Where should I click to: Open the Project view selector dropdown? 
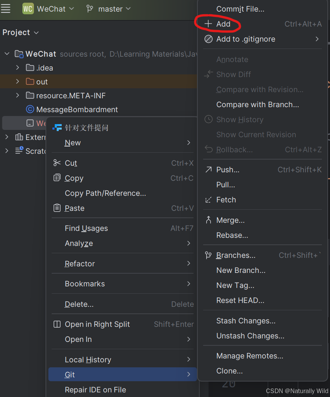21,32
